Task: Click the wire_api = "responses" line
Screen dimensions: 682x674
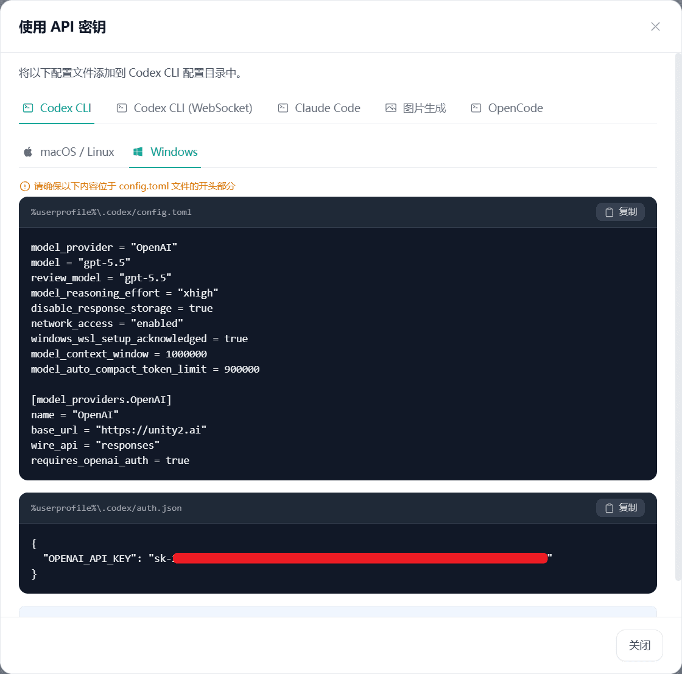Action: click(95, 445)
